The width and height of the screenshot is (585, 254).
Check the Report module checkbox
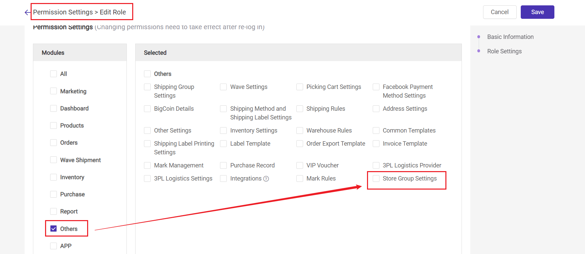pyautogui.click(x=53, y=211)
